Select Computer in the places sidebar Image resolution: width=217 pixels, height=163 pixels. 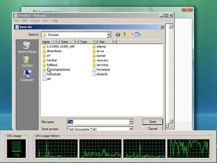click(27, 76)
